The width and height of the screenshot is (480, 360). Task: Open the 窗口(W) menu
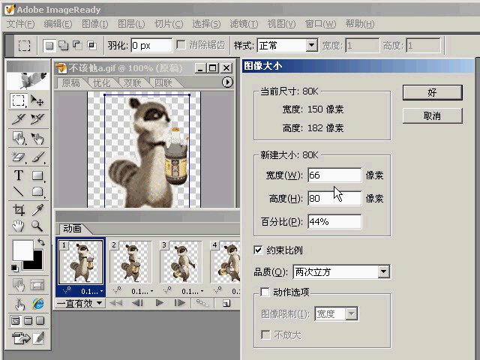pyautogui.click(x=320, y=24)
